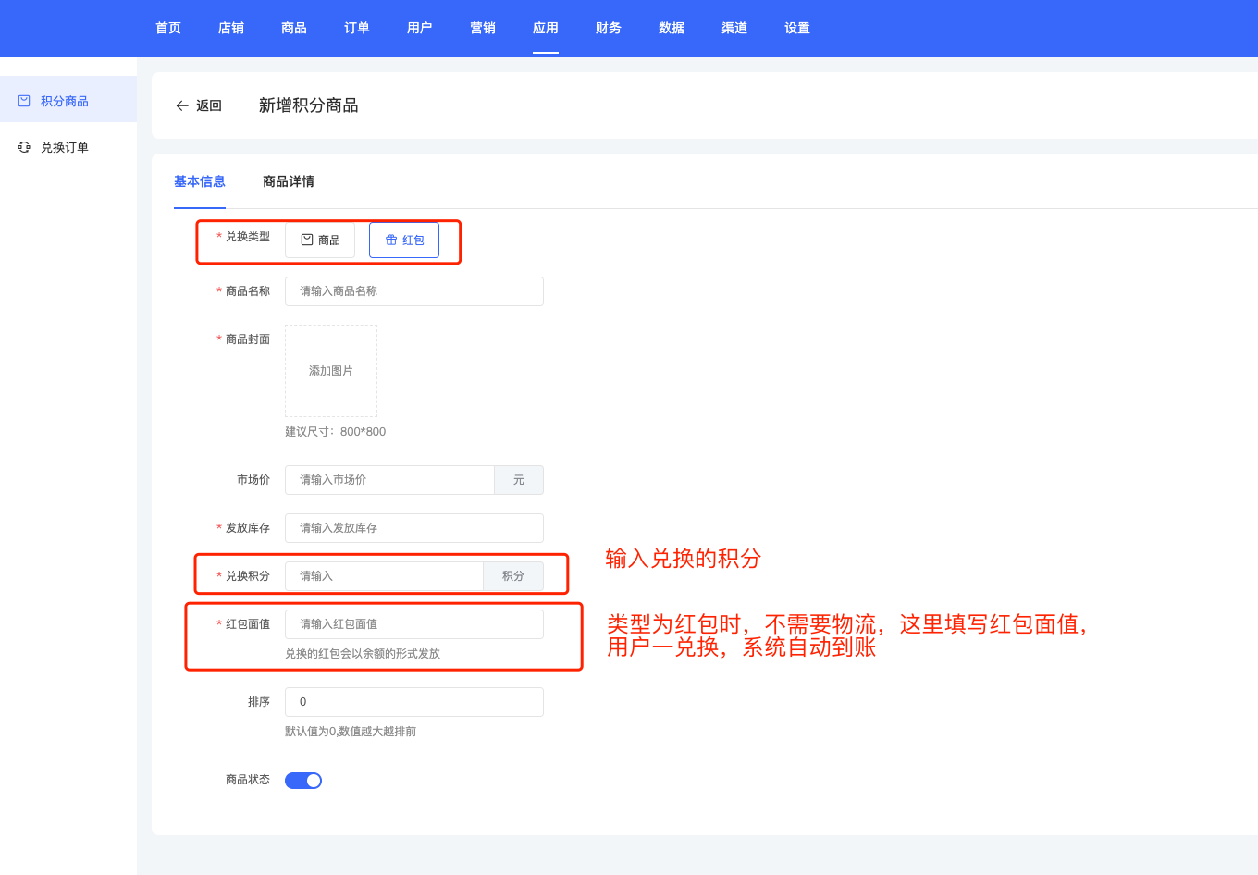Focus the 商品名称 input field

coord(414,290)
